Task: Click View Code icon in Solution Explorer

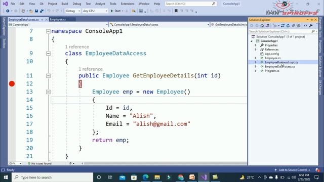Action: (x=306, y=26)
